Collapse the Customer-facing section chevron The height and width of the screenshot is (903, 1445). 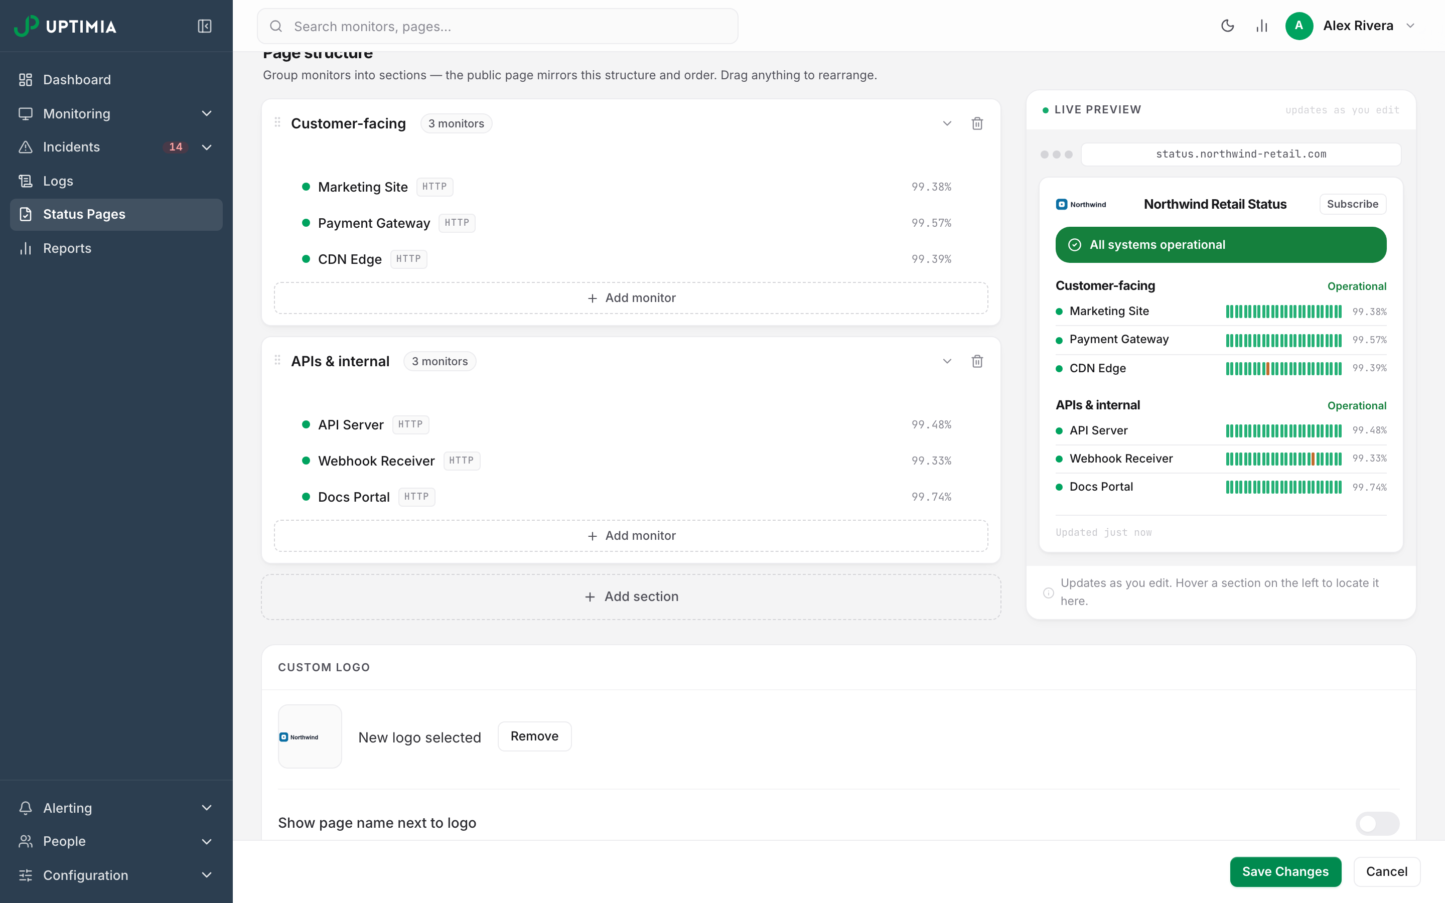click(947, 123)
